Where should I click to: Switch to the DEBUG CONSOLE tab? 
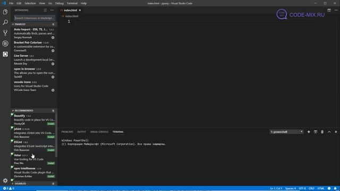click(99, 132)
